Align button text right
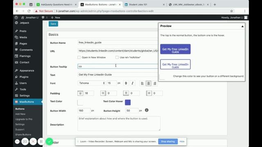 (x=155, y=83)
